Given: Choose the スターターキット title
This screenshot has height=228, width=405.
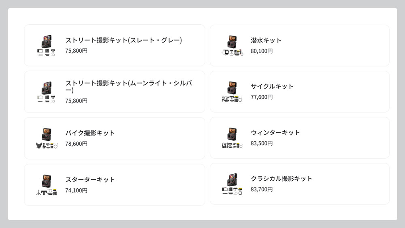Looking at the screenshot, I should tap(90, 179).
